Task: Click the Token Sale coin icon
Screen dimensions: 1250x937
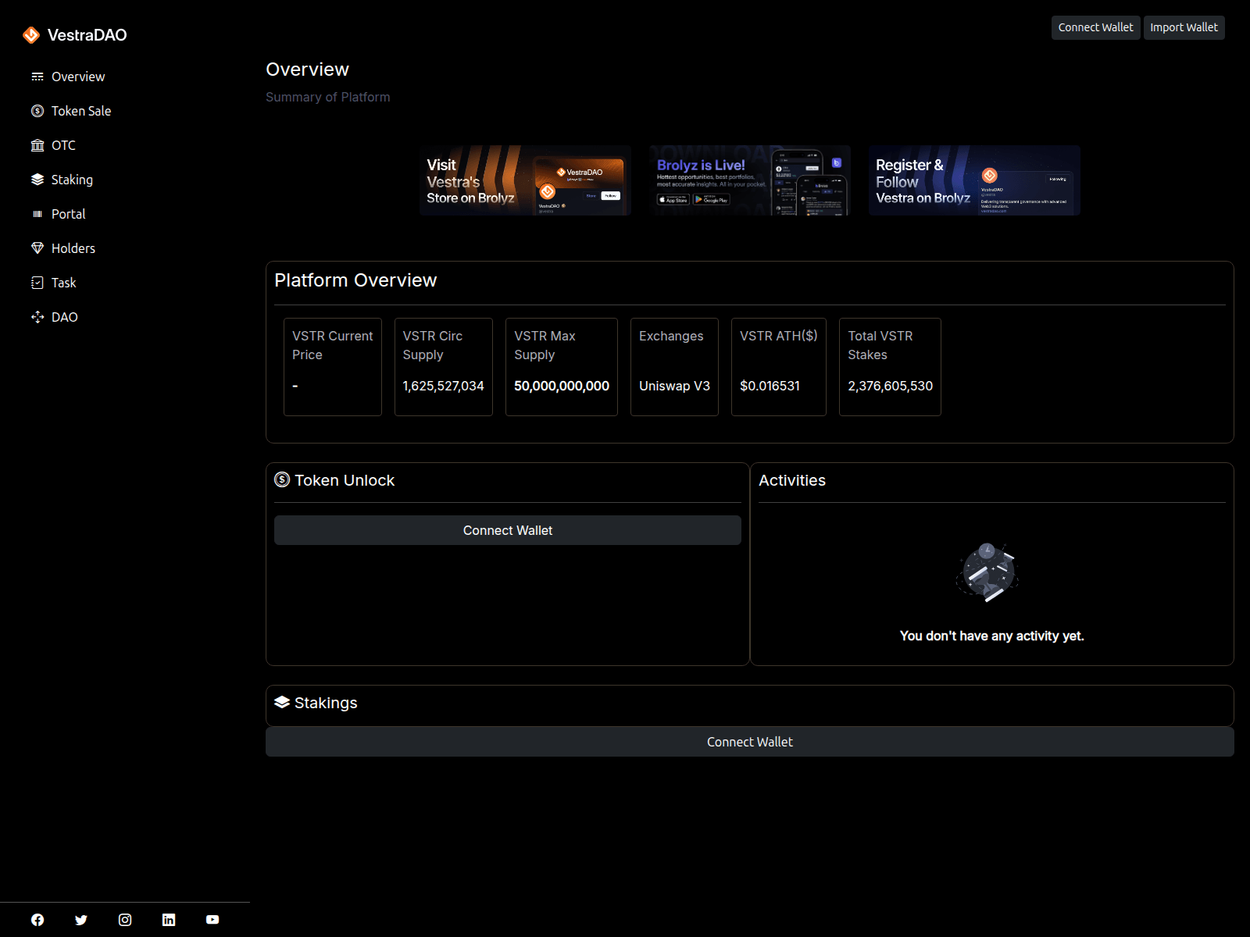Action: point(37,111)
